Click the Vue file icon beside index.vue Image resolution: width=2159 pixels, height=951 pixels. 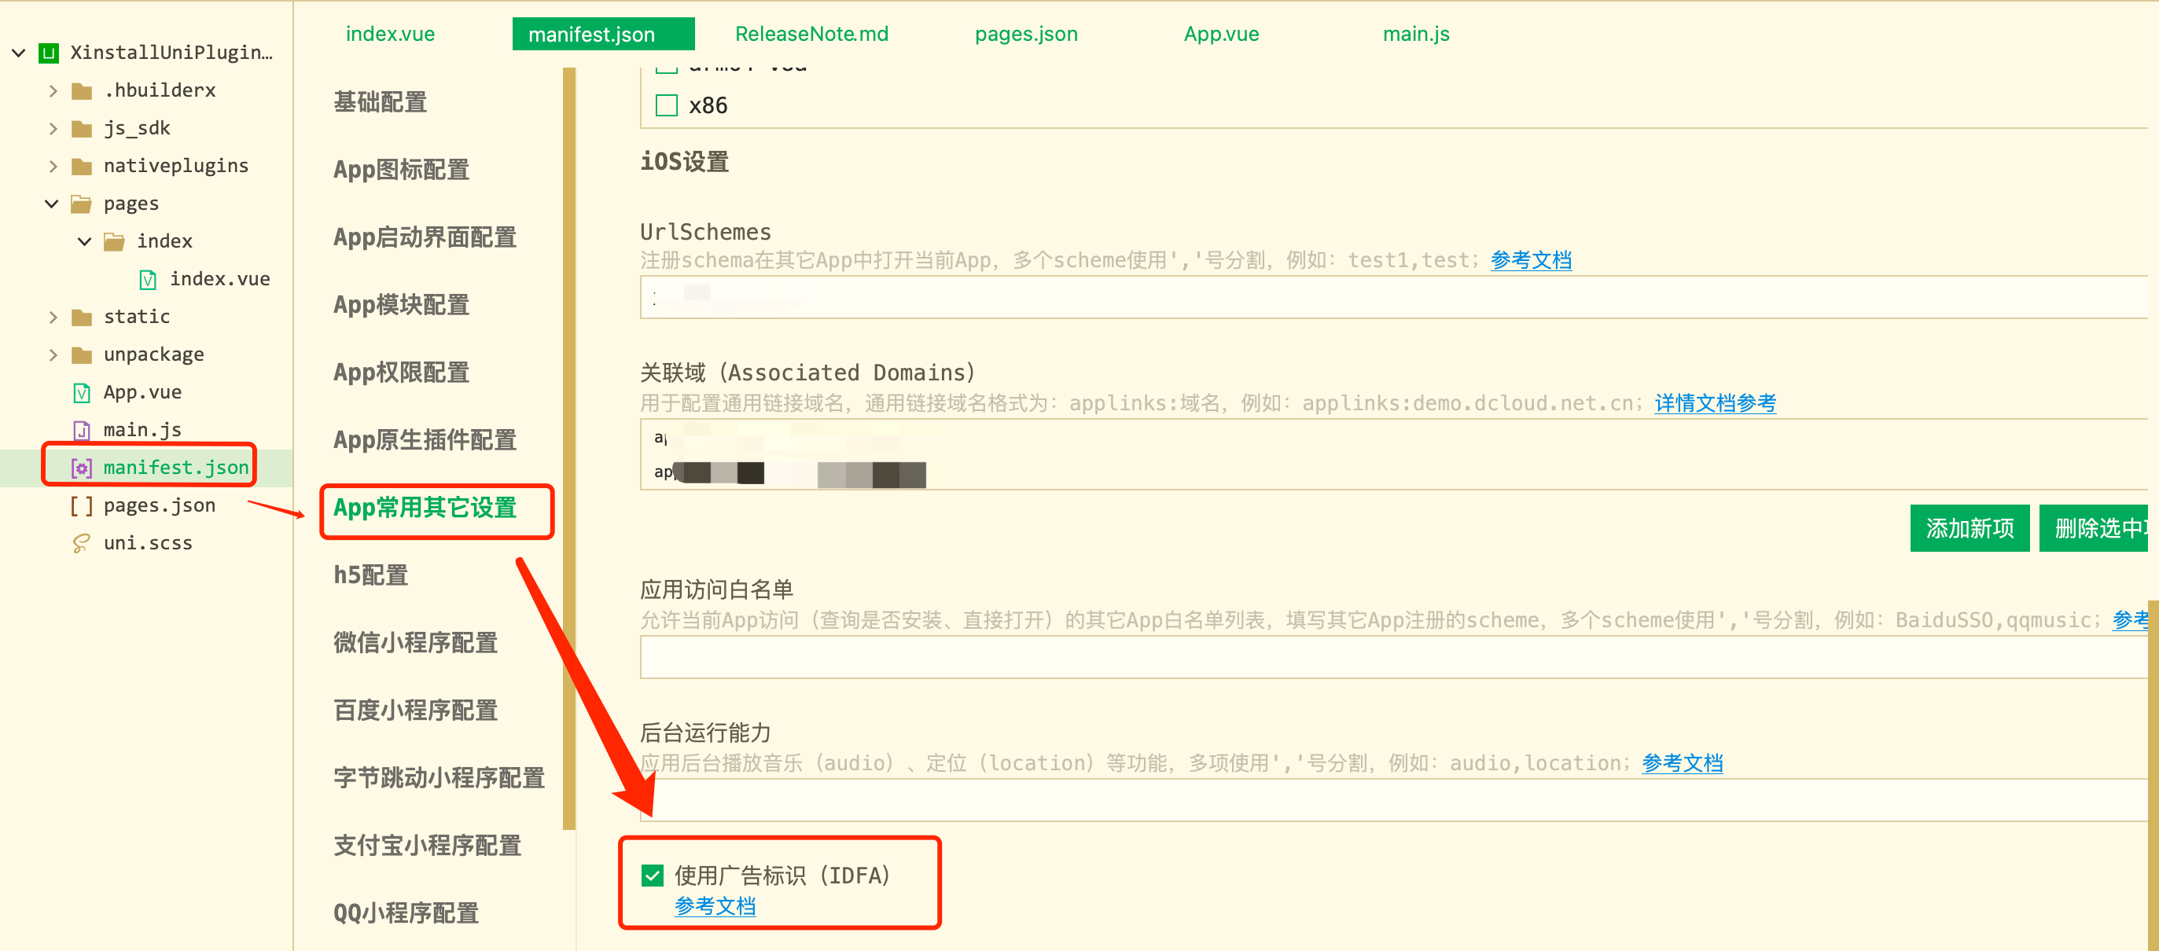coord(147,278)
